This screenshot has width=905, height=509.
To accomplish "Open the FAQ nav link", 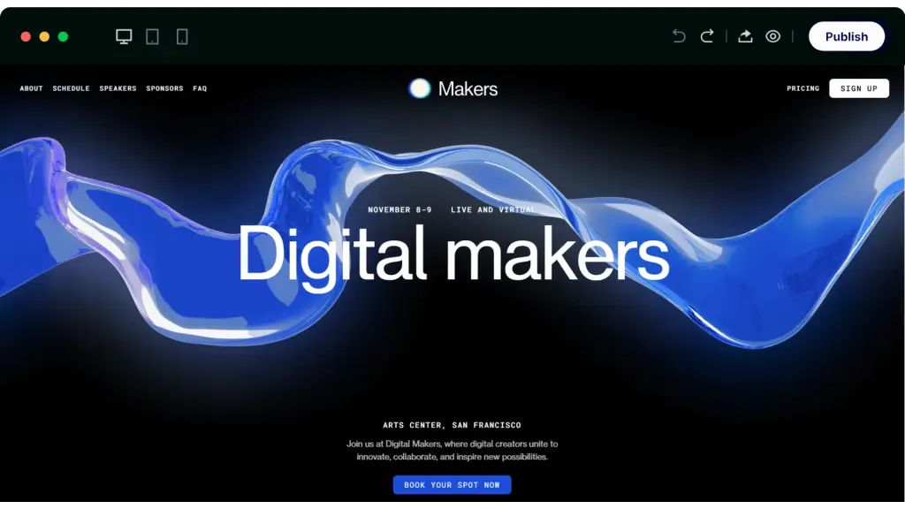I will (x=200, y=88).
